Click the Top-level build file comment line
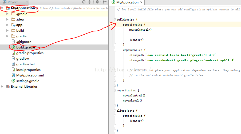Image resolution: width=241 pixels, height=134 pixels. pos(178,10)
